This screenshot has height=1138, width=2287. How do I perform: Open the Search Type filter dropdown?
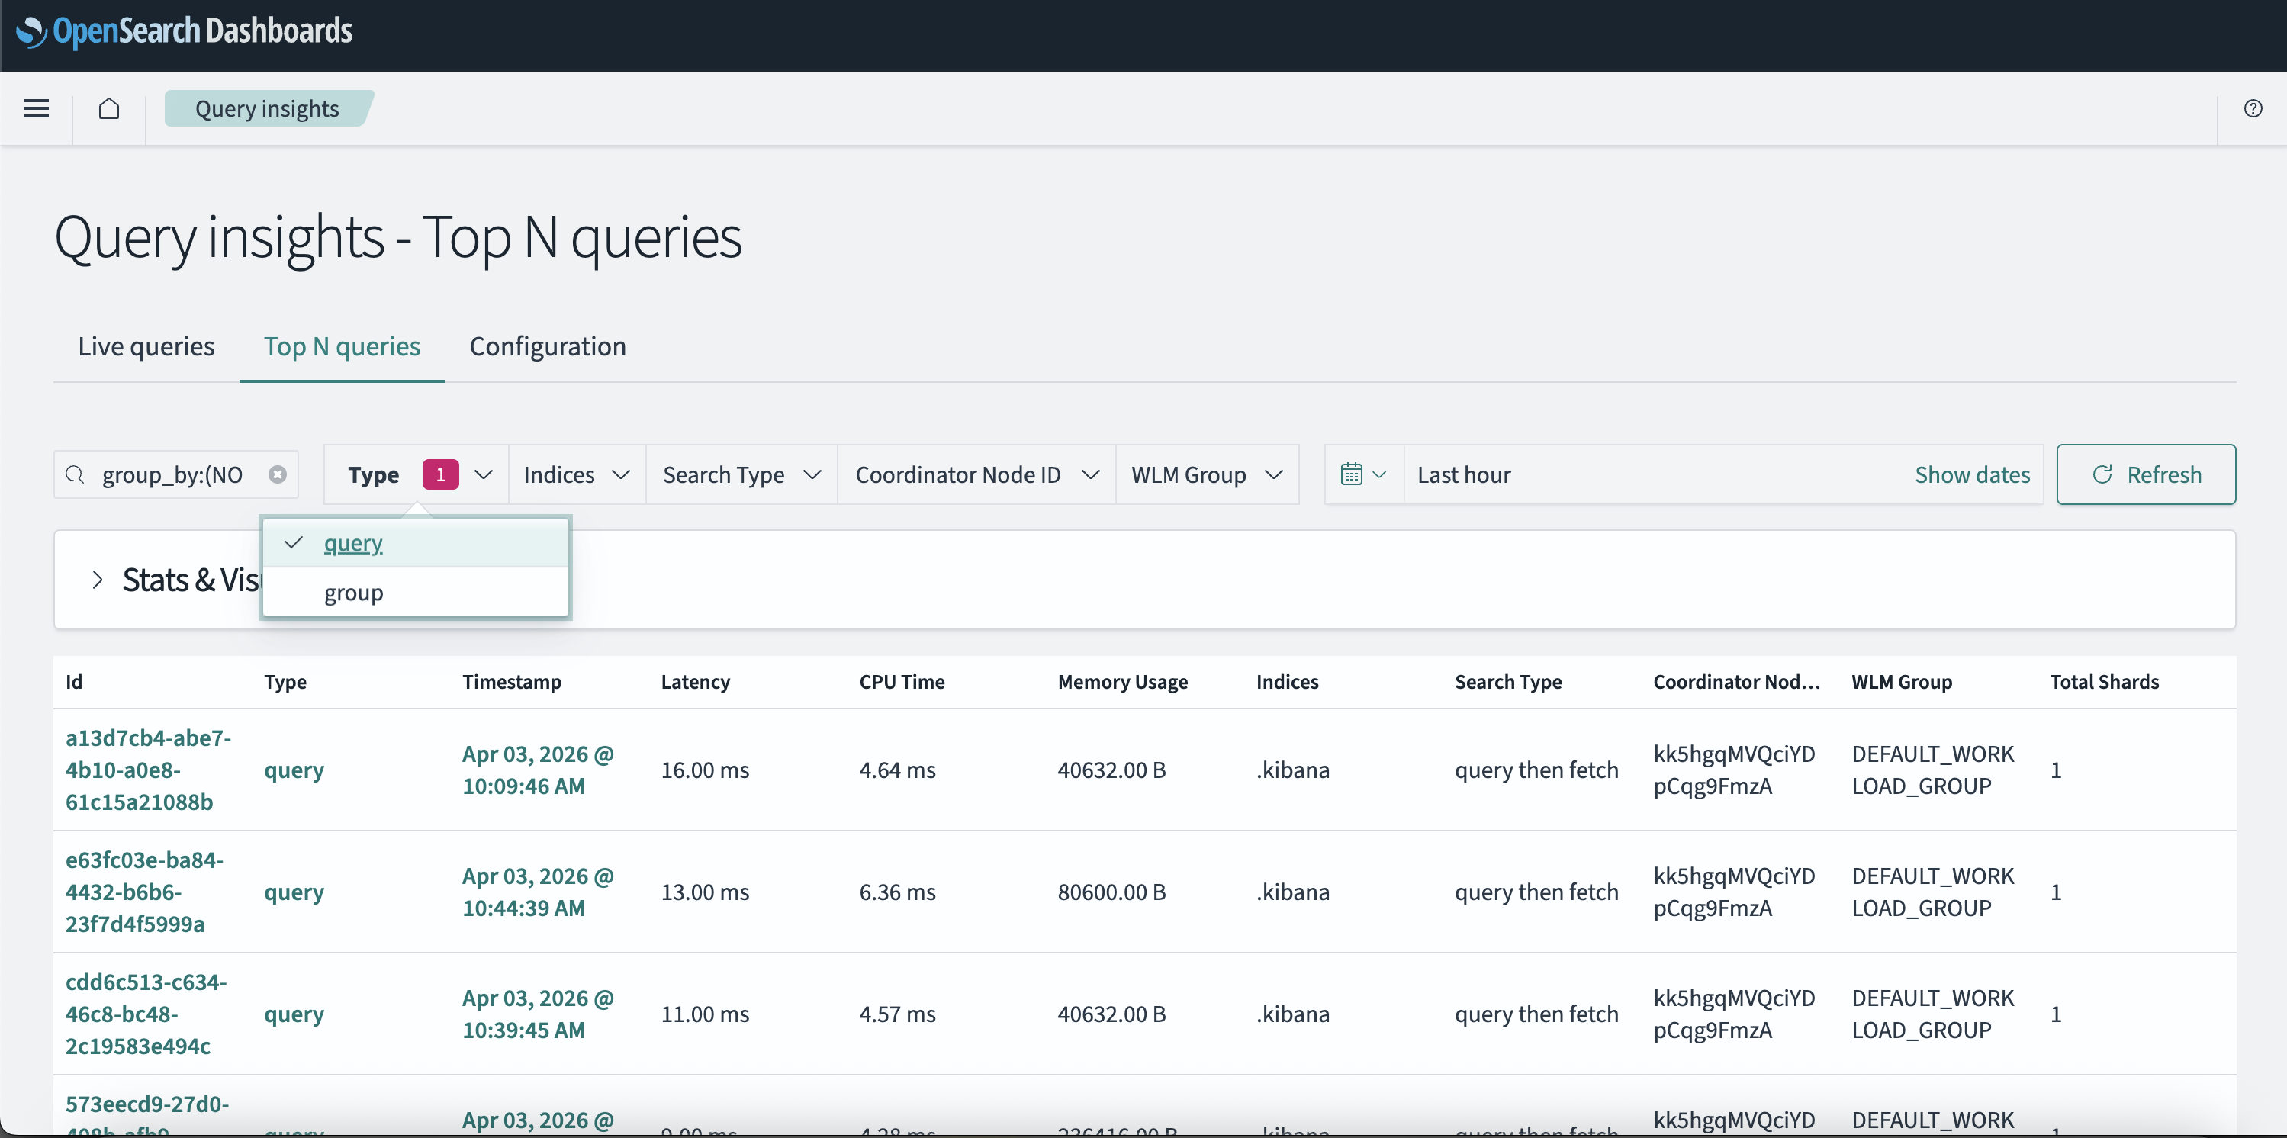click(742, 475)
